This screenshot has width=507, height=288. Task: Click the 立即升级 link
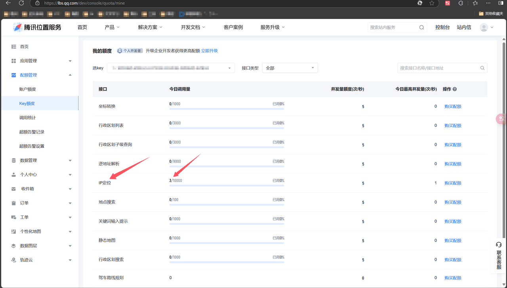tap(210, 51)
